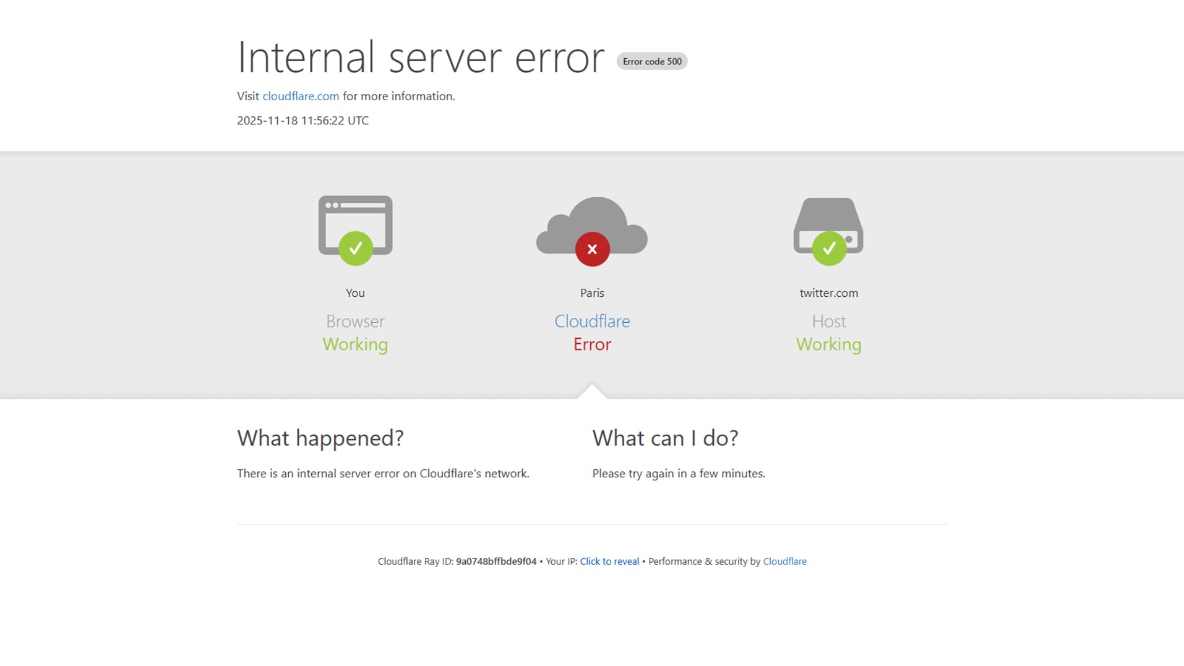Open cloudflare.com from the information sentence
Viewport: 1184px width, 666px height.
(300, 96)
